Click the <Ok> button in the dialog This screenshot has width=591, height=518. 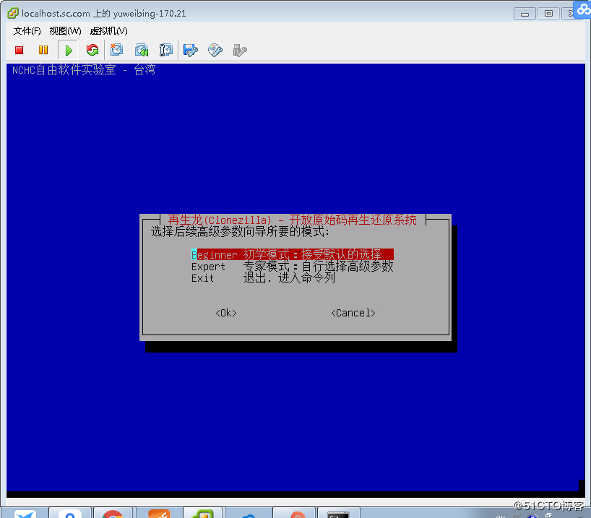point(226,313)
